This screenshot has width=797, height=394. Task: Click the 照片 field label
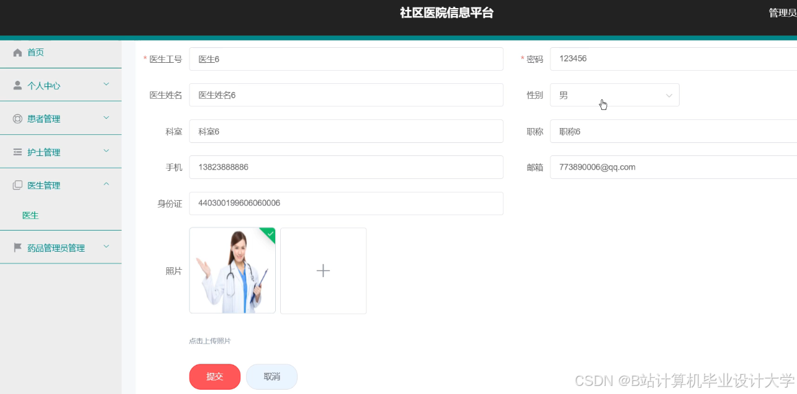click(x=174, y=271)
